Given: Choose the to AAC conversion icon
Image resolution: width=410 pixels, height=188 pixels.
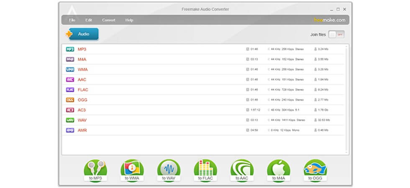Looking at the screenshot, I should [242, 170].
